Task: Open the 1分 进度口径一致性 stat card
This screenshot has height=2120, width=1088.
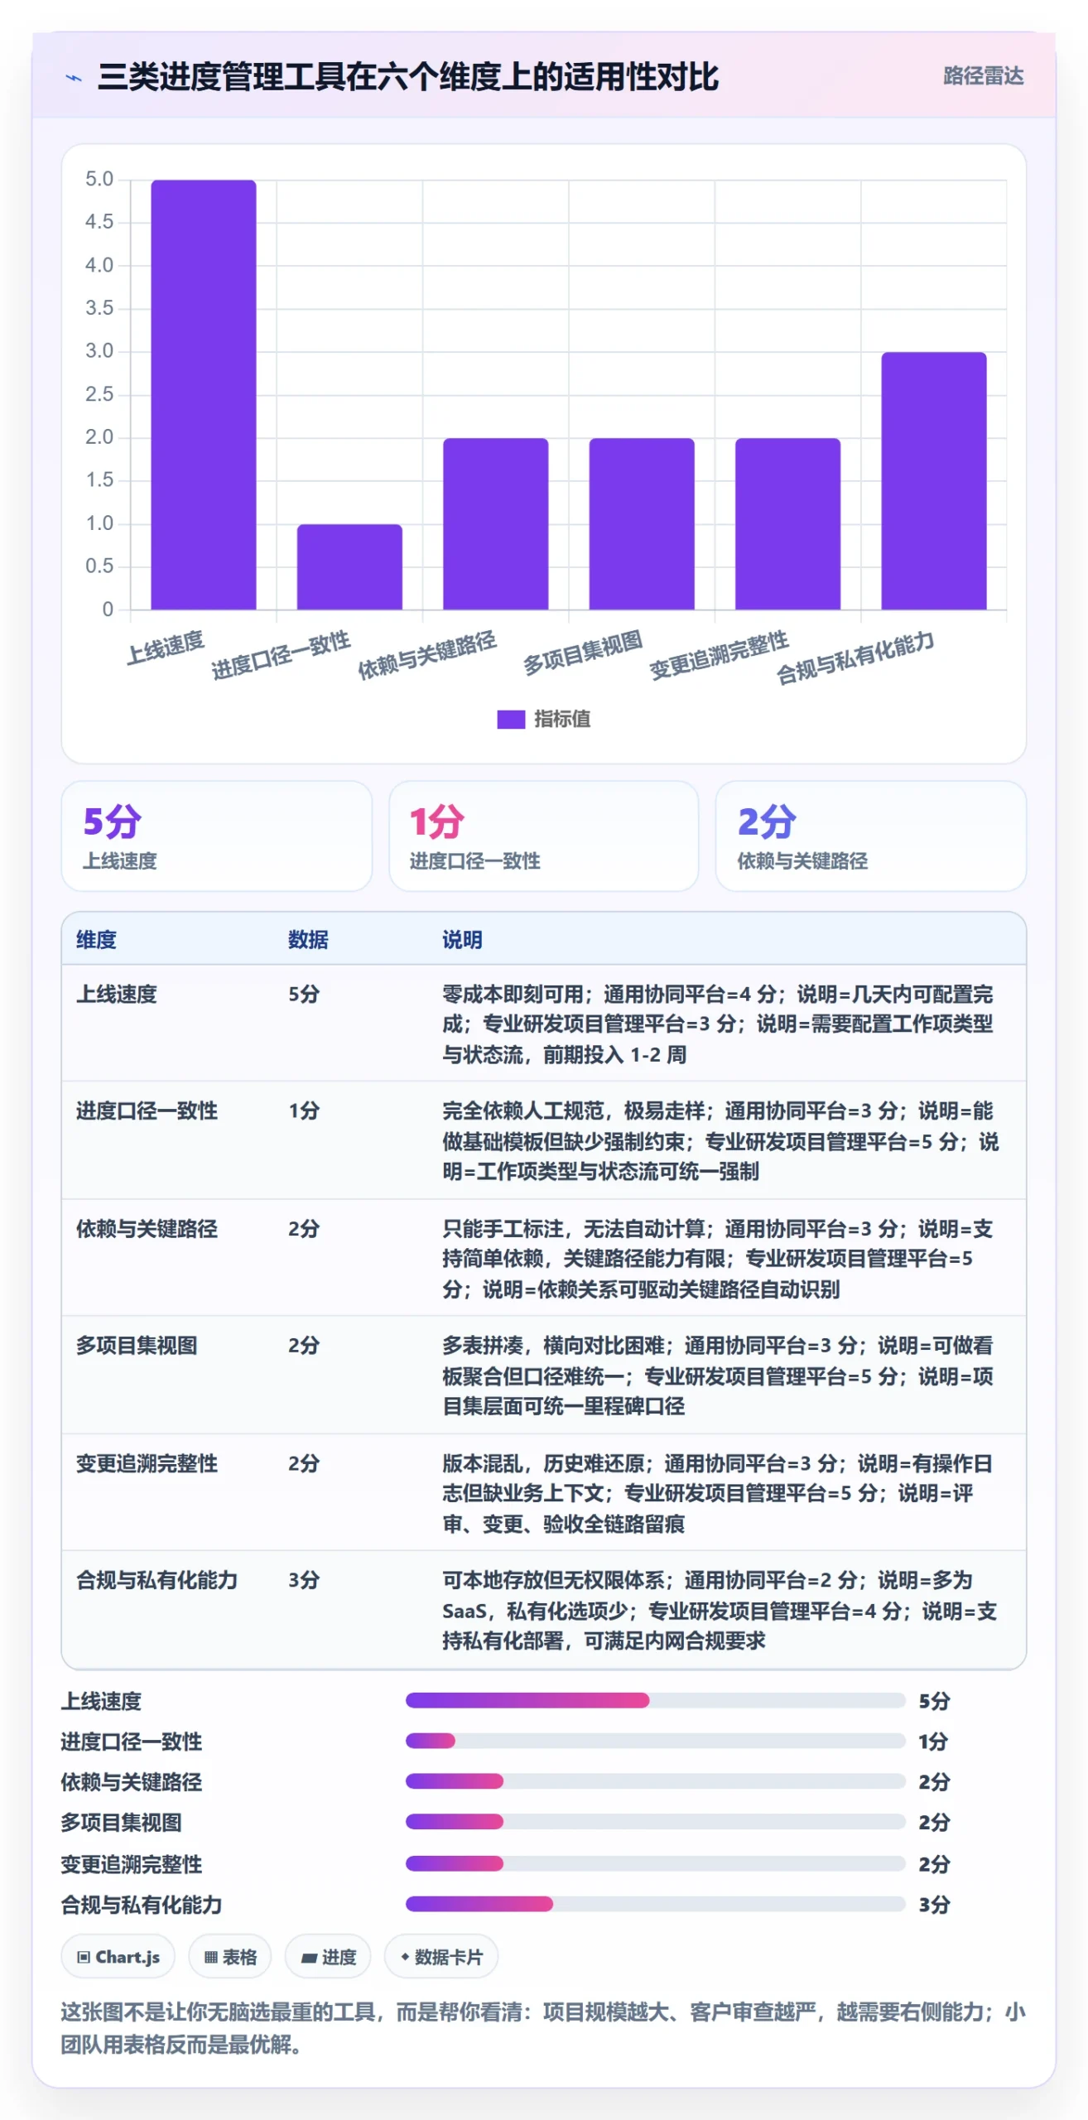Action: [x=544, y=836]
